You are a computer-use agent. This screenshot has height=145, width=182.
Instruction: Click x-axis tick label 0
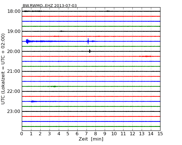coord(22,134)
